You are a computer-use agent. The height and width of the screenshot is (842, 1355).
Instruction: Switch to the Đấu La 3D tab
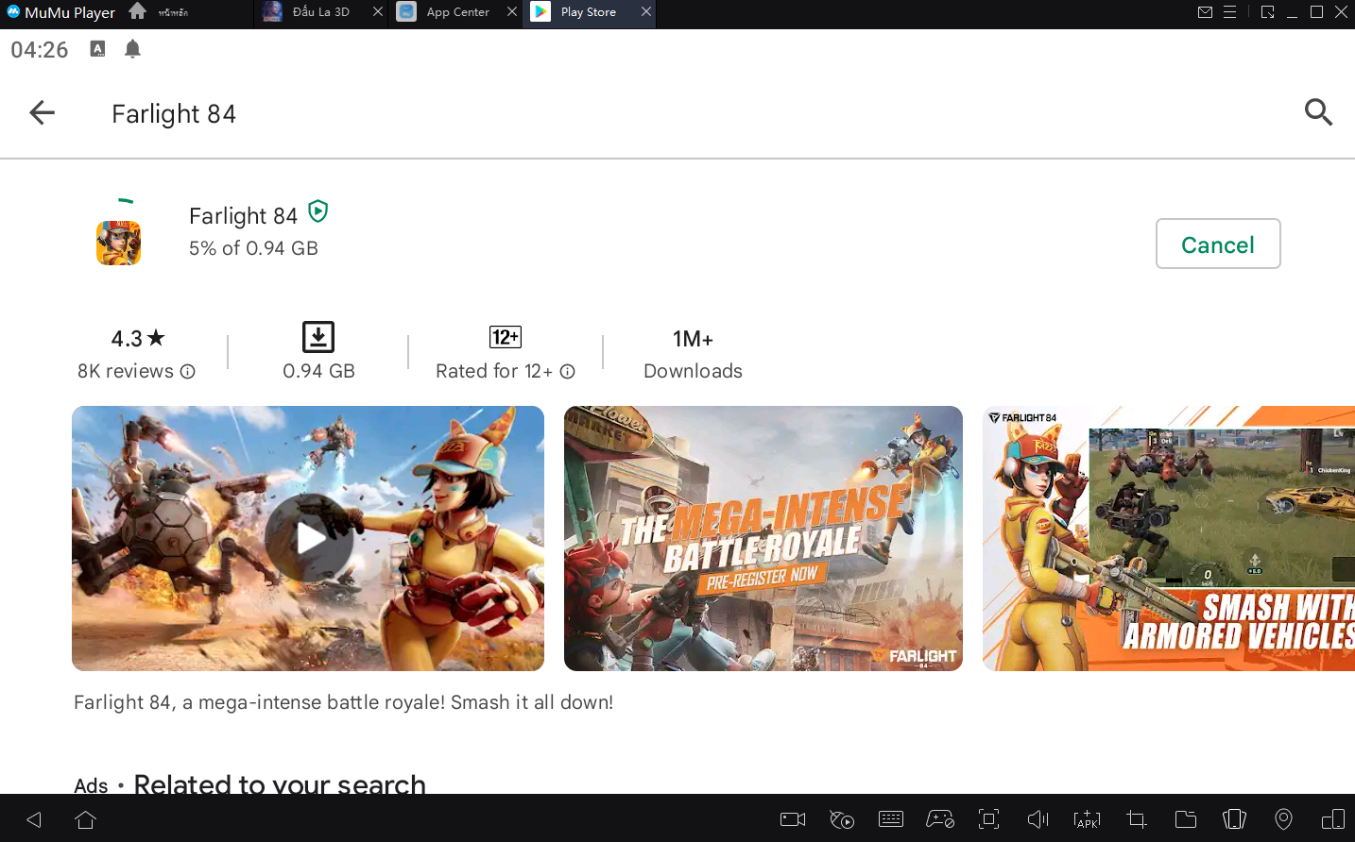coord(319,12)
